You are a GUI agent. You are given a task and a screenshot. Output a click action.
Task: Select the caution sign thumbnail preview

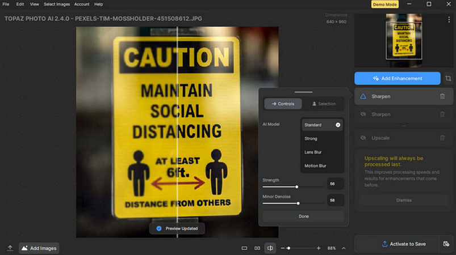click(404, 40)
